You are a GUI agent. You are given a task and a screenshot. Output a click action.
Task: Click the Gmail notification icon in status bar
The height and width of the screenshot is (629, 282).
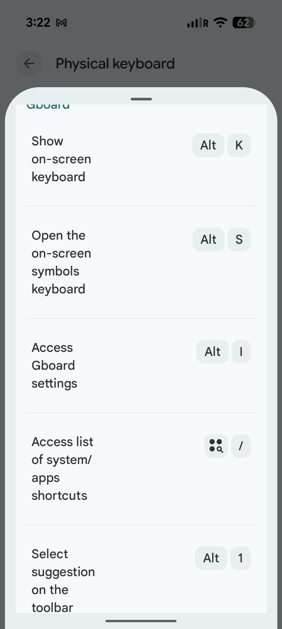click(61, 23)
